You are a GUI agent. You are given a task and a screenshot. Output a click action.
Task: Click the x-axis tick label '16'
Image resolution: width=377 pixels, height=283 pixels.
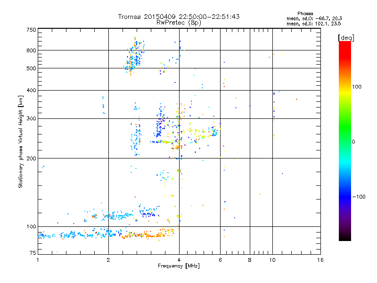click(320, 260)
